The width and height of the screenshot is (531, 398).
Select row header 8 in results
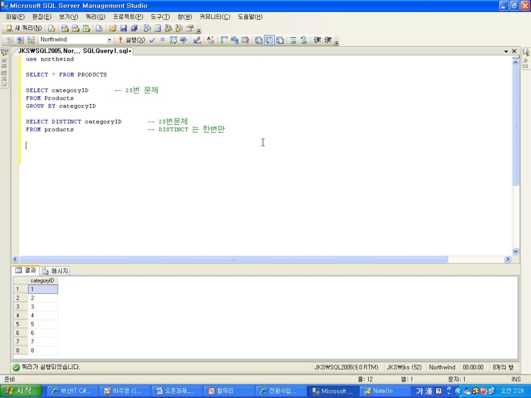[20, 350]
